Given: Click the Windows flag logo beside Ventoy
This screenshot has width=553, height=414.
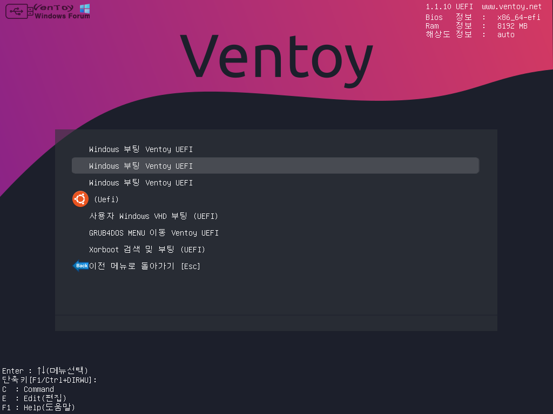Looking at the screenshot, I should point(85,9).
